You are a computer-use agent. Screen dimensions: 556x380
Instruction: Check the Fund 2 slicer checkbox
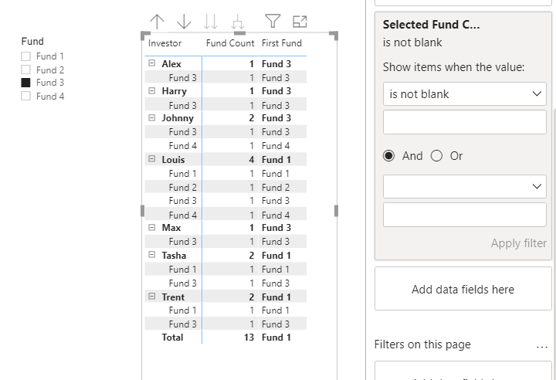pos(25,70)
